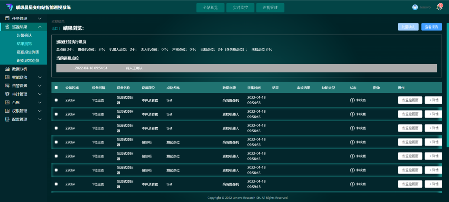This screenshot has width=449, height=202.
Task: Click the 审计管理 sidebar icon
Action: [7, 94]
